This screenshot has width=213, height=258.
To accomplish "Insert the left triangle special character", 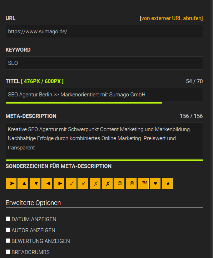I will pyautogui.click(x=47, y=183).
